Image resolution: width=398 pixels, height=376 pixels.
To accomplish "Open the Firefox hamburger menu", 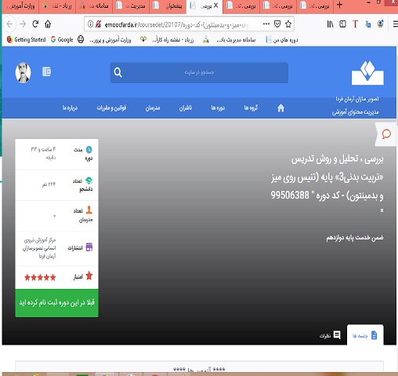I will [x=396, y=24].
